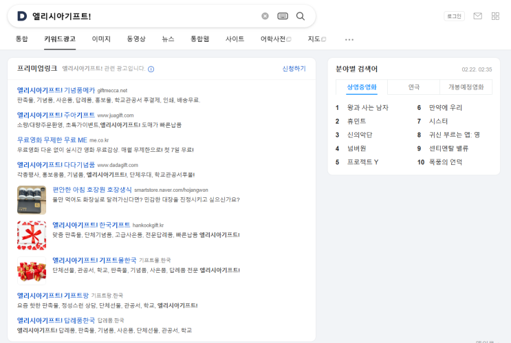Go to the 뉴스 tab

tap(168, 39)
